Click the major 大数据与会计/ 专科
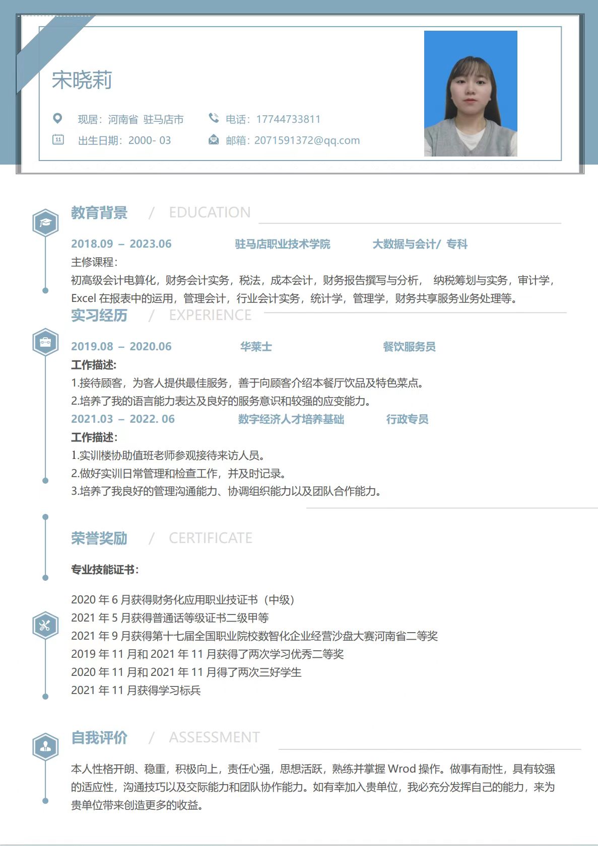Viewport: 598px width, 846px height. coord(420,244)
